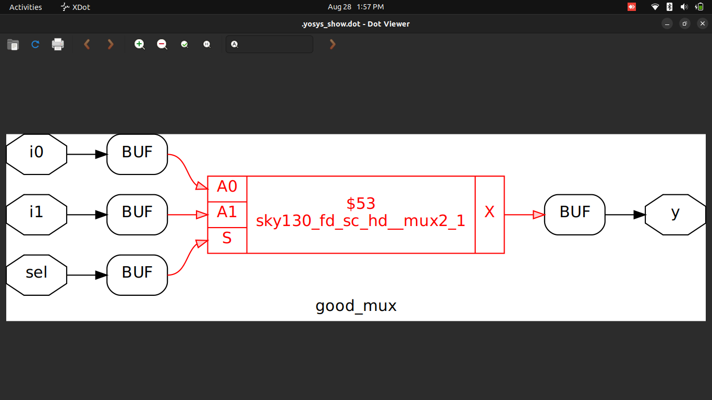
Task: Zoom to fit the graph in window
Action: point(185,44)
